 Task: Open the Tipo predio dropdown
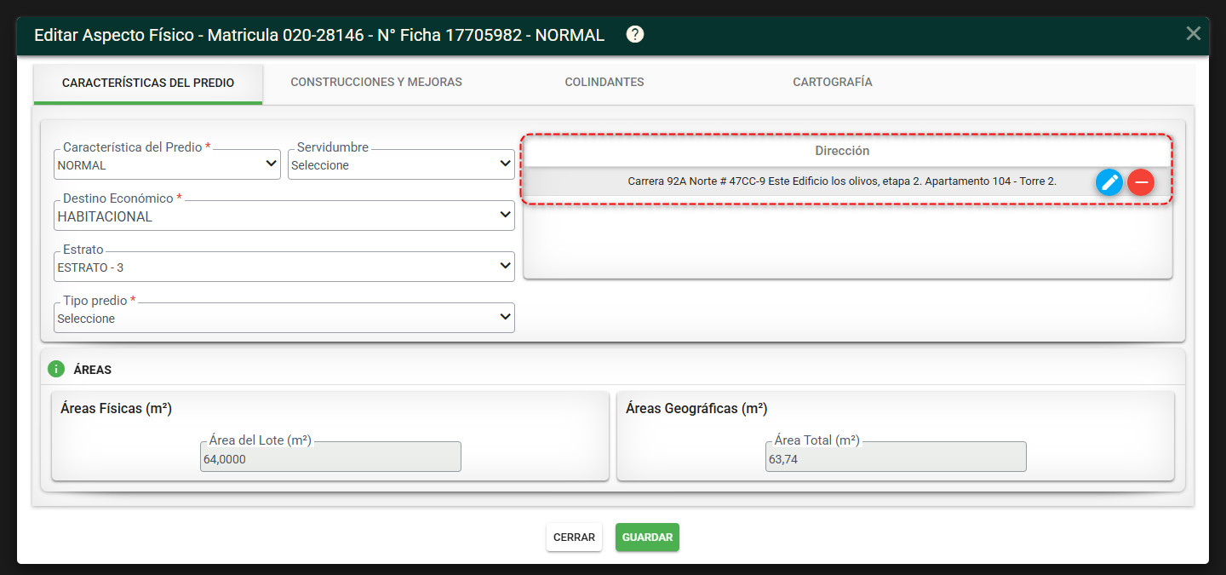tap(284, 318)
